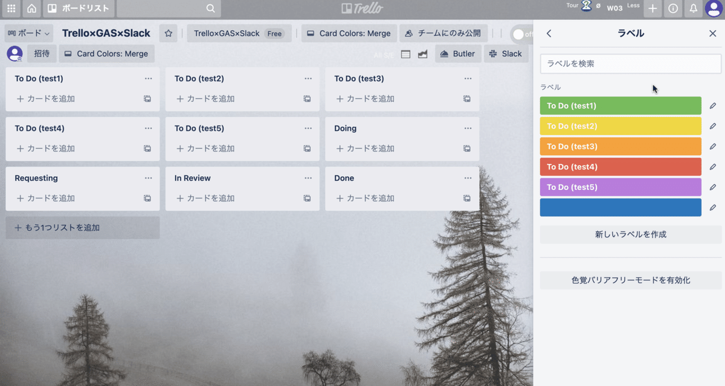Viewport: 725px width, 386px height.
Task: Go to Trello home icon
Action: (31, 8)
